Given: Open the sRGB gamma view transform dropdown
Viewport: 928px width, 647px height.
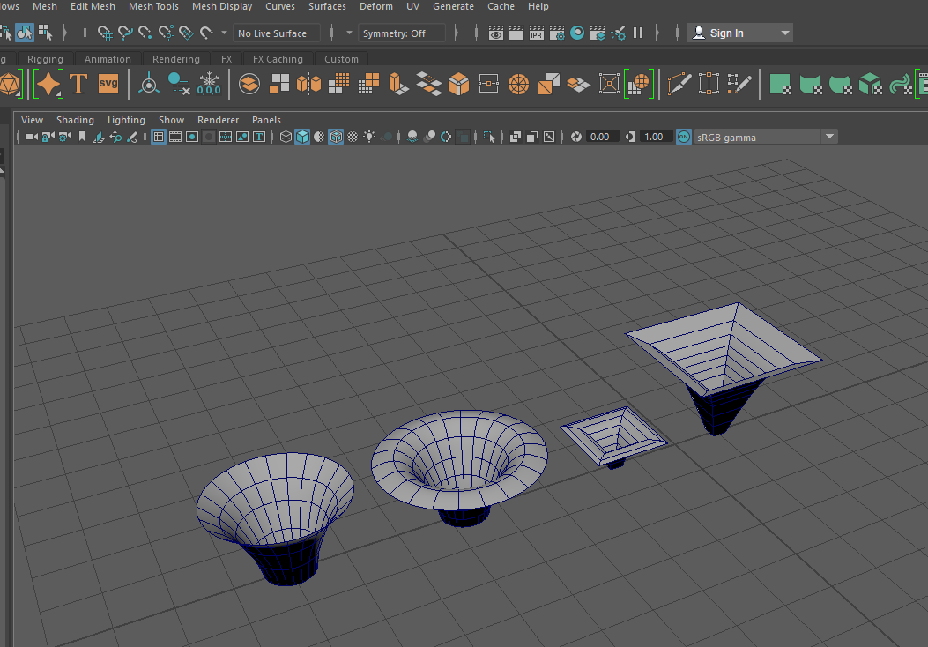Looking at the screenshot, I should [765, 138].
